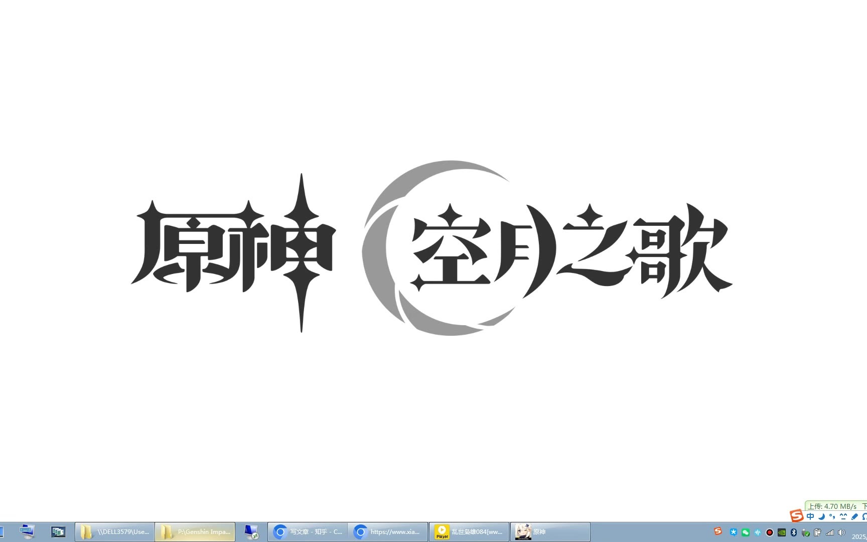Select the 原神 taskbar button
This screenshot has height=542, width=867.
tap(550, 532)
